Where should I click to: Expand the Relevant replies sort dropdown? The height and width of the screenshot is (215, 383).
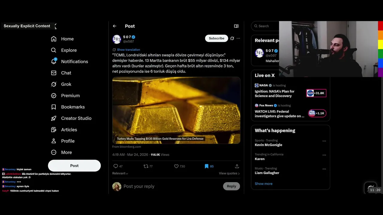(x=120, y=173)
